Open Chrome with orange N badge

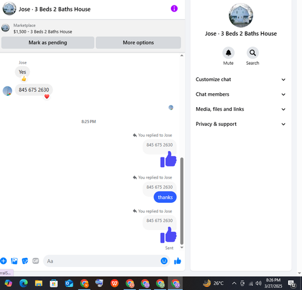tap(84, 283)
